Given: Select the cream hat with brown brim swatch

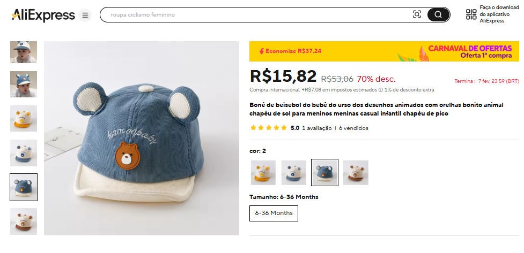Looking at the screenshot, I should click(x=356, y=173).
